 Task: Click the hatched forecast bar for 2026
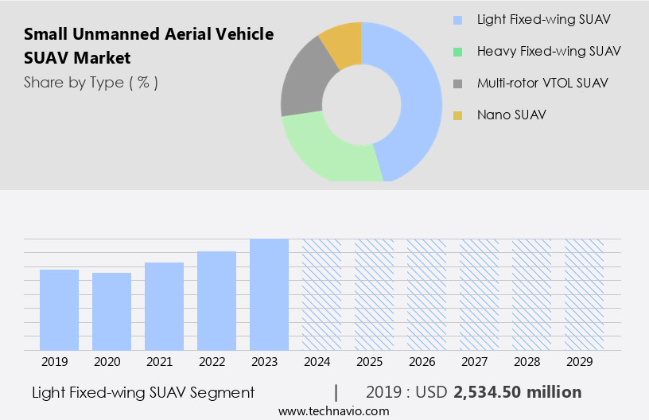427,294
